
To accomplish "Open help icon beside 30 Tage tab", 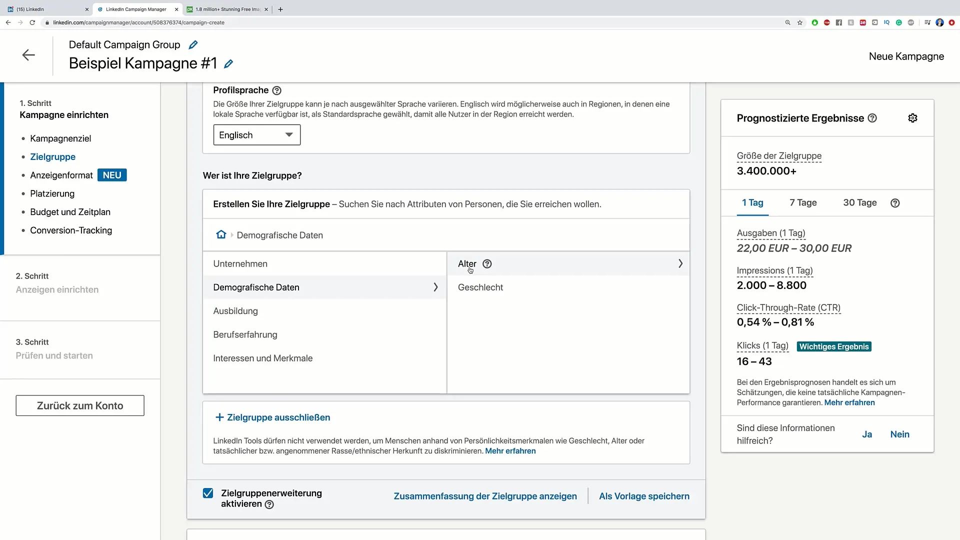I will (x=895, y=203).
